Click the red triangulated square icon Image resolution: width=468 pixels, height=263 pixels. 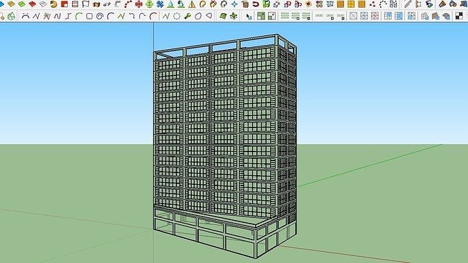pyautogui.click(x=375, y=16)
